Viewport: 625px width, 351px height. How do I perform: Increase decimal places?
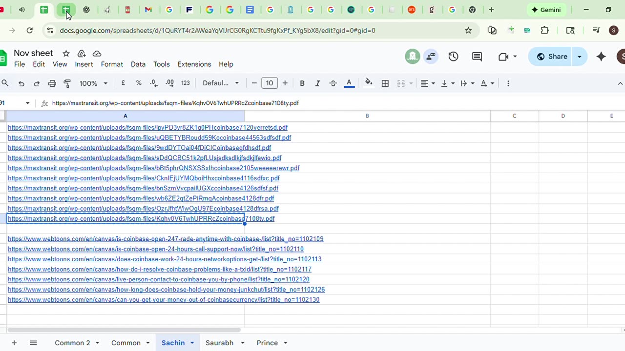pos(169,83)
